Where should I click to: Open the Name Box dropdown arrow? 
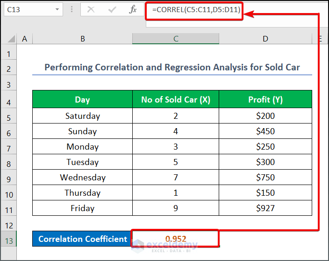click(x=57, y=9)
